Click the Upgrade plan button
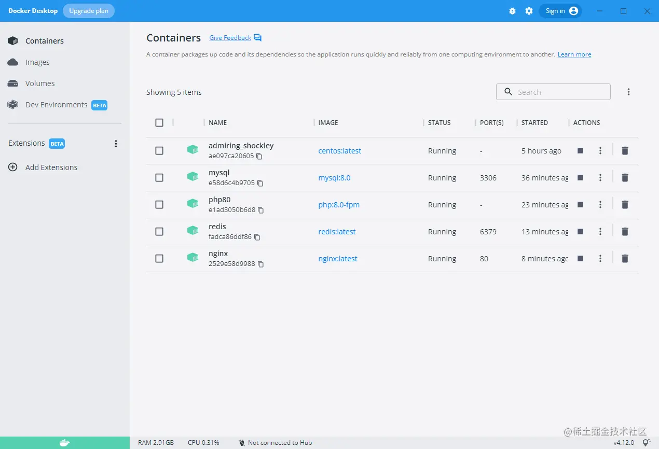The width and height of the screenshot is (659, 449). 89,11
